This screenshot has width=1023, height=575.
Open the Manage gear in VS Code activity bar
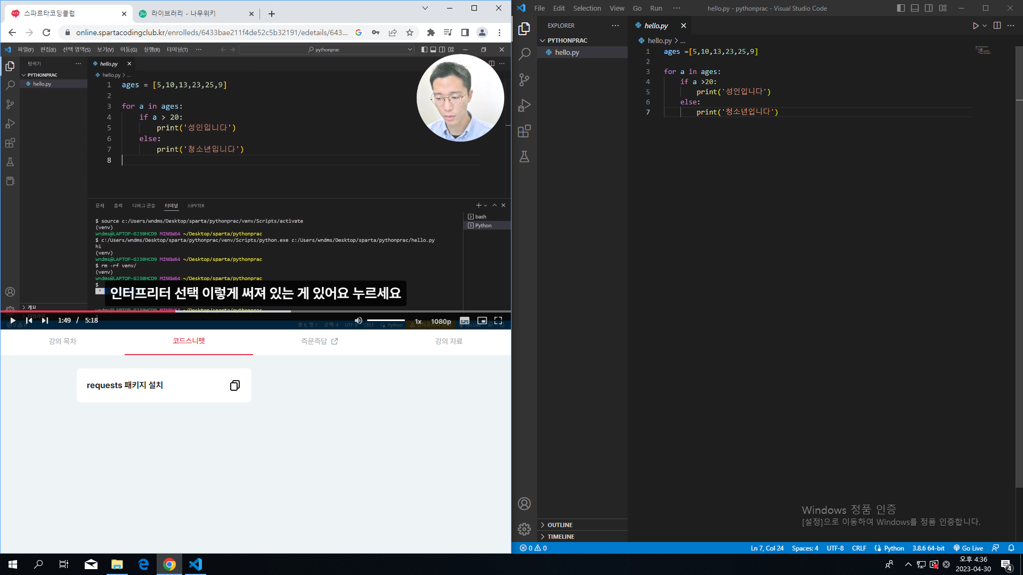pyautogui.click(x=524, y=529)
